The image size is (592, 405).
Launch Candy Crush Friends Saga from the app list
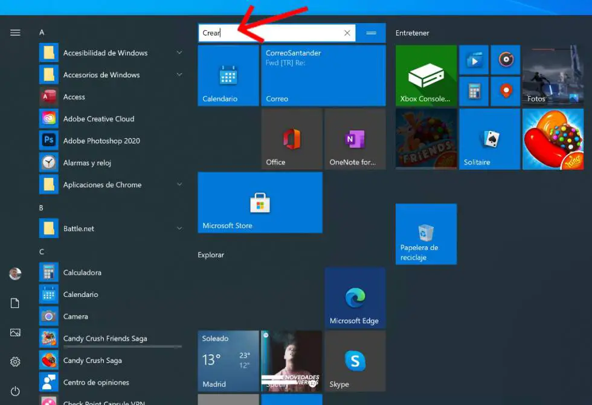pyautogui.click(x=111, y=338)
